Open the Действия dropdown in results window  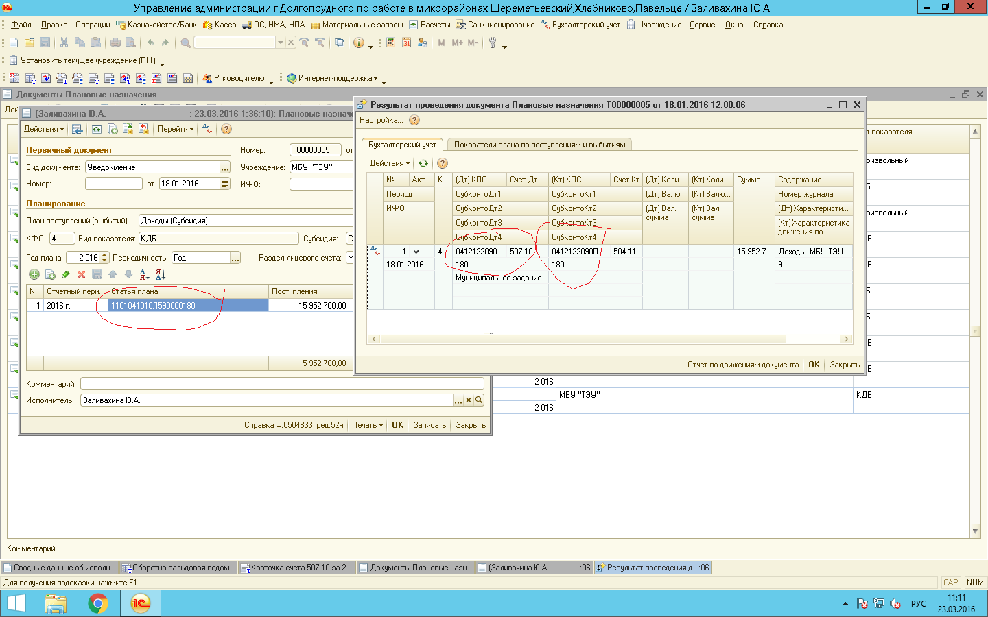(389, 163)
